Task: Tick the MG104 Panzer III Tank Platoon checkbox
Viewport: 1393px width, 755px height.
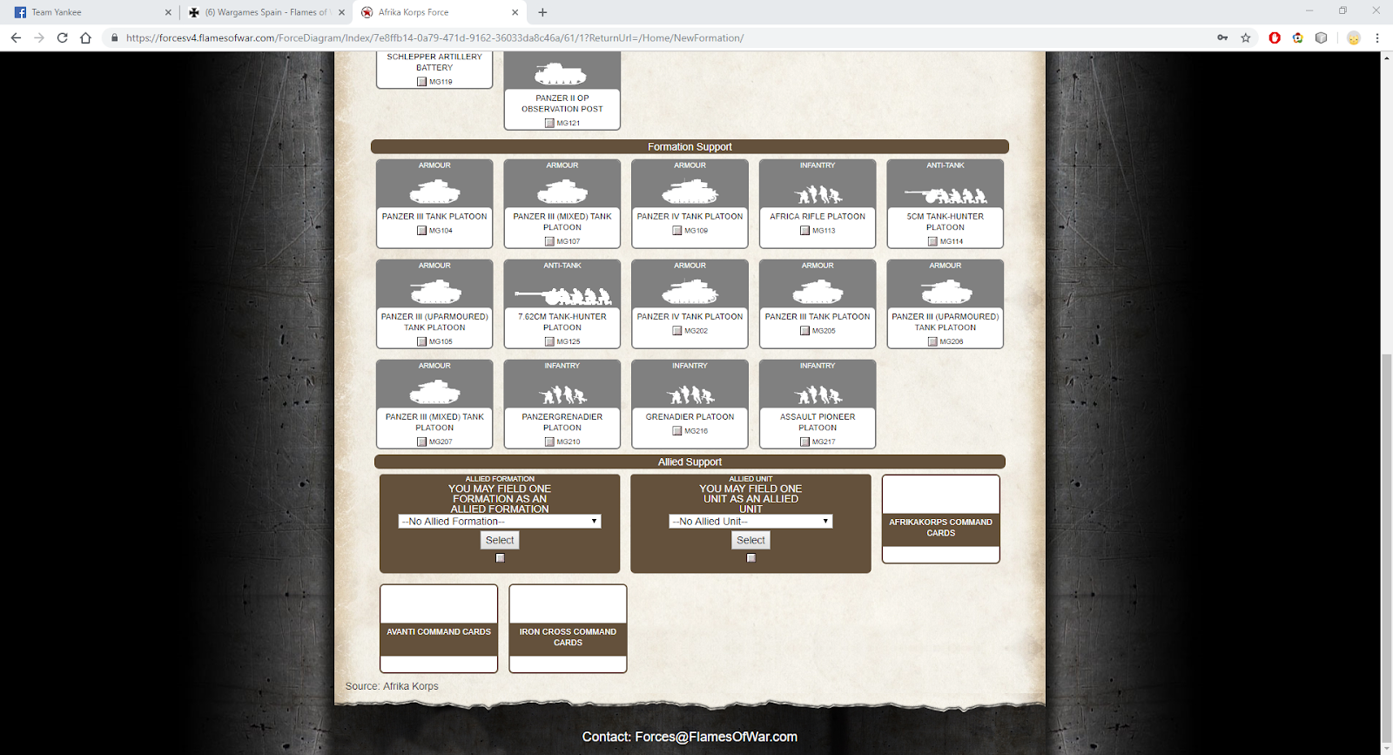Action: [x=421, y=231]
